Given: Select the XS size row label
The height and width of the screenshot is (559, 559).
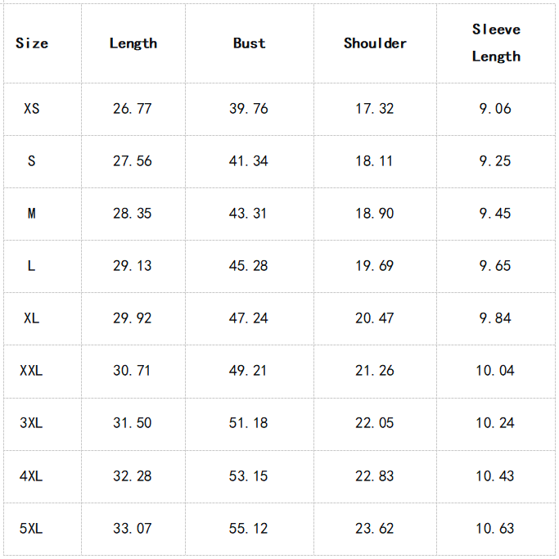Looking at the screenshot, I should pyautogui.click(x=32, y=108).
